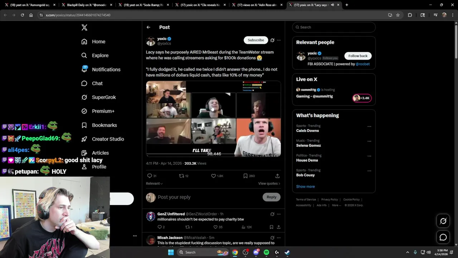The image size is (458, 258).
Task: Open the Windows Start menu
Action: coord(171,252)
